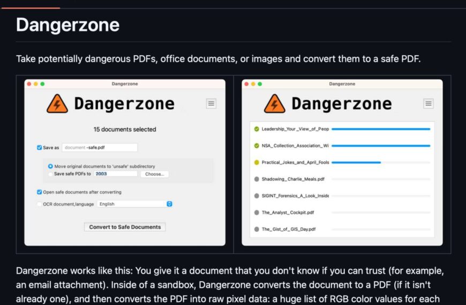Click gray status icon for SIGINT_Forensics_A_Look_Inside
Image resolution: width=466 pixels, height=305 pixels.
coord(257,196)
